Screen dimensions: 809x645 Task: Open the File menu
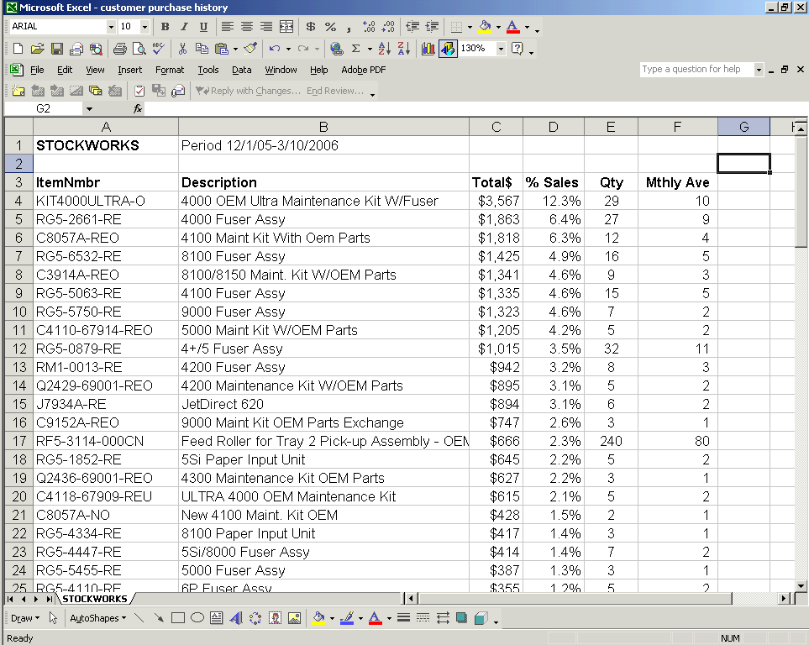point(37,71)
